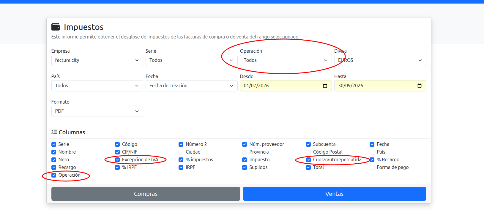Screen dimensions: 484x216
Task: Toggle the Excepción de IVA checkbox
Action: pyautogui.click(x=117, y=160)
